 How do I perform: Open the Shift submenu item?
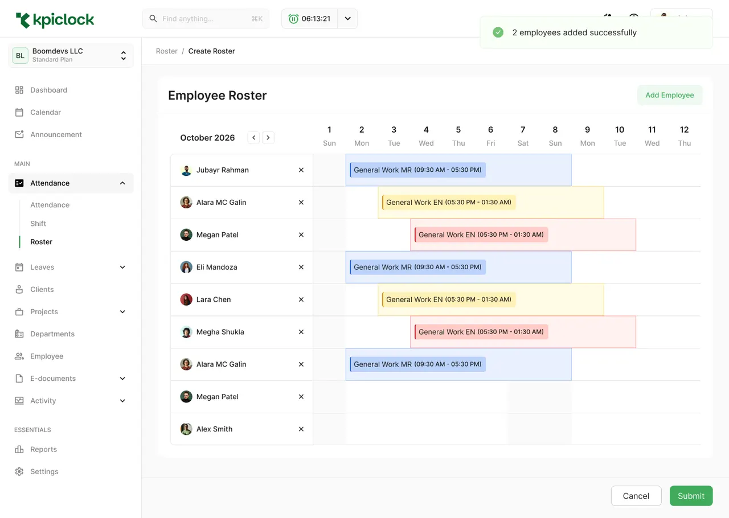(x=38, y=224)
